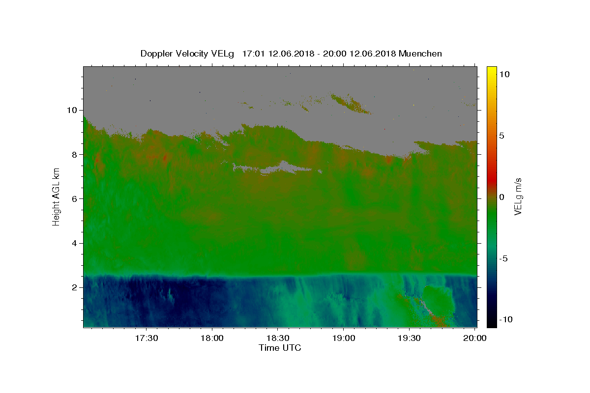This screenshot has height=393, width=590.
Task: Click the colorbar value -5 label
Action: [x=503, y=258]
